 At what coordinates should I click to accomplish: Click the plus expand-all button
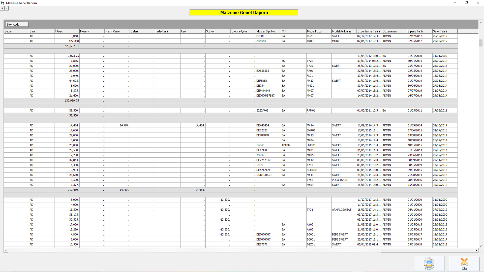(2, 8)
